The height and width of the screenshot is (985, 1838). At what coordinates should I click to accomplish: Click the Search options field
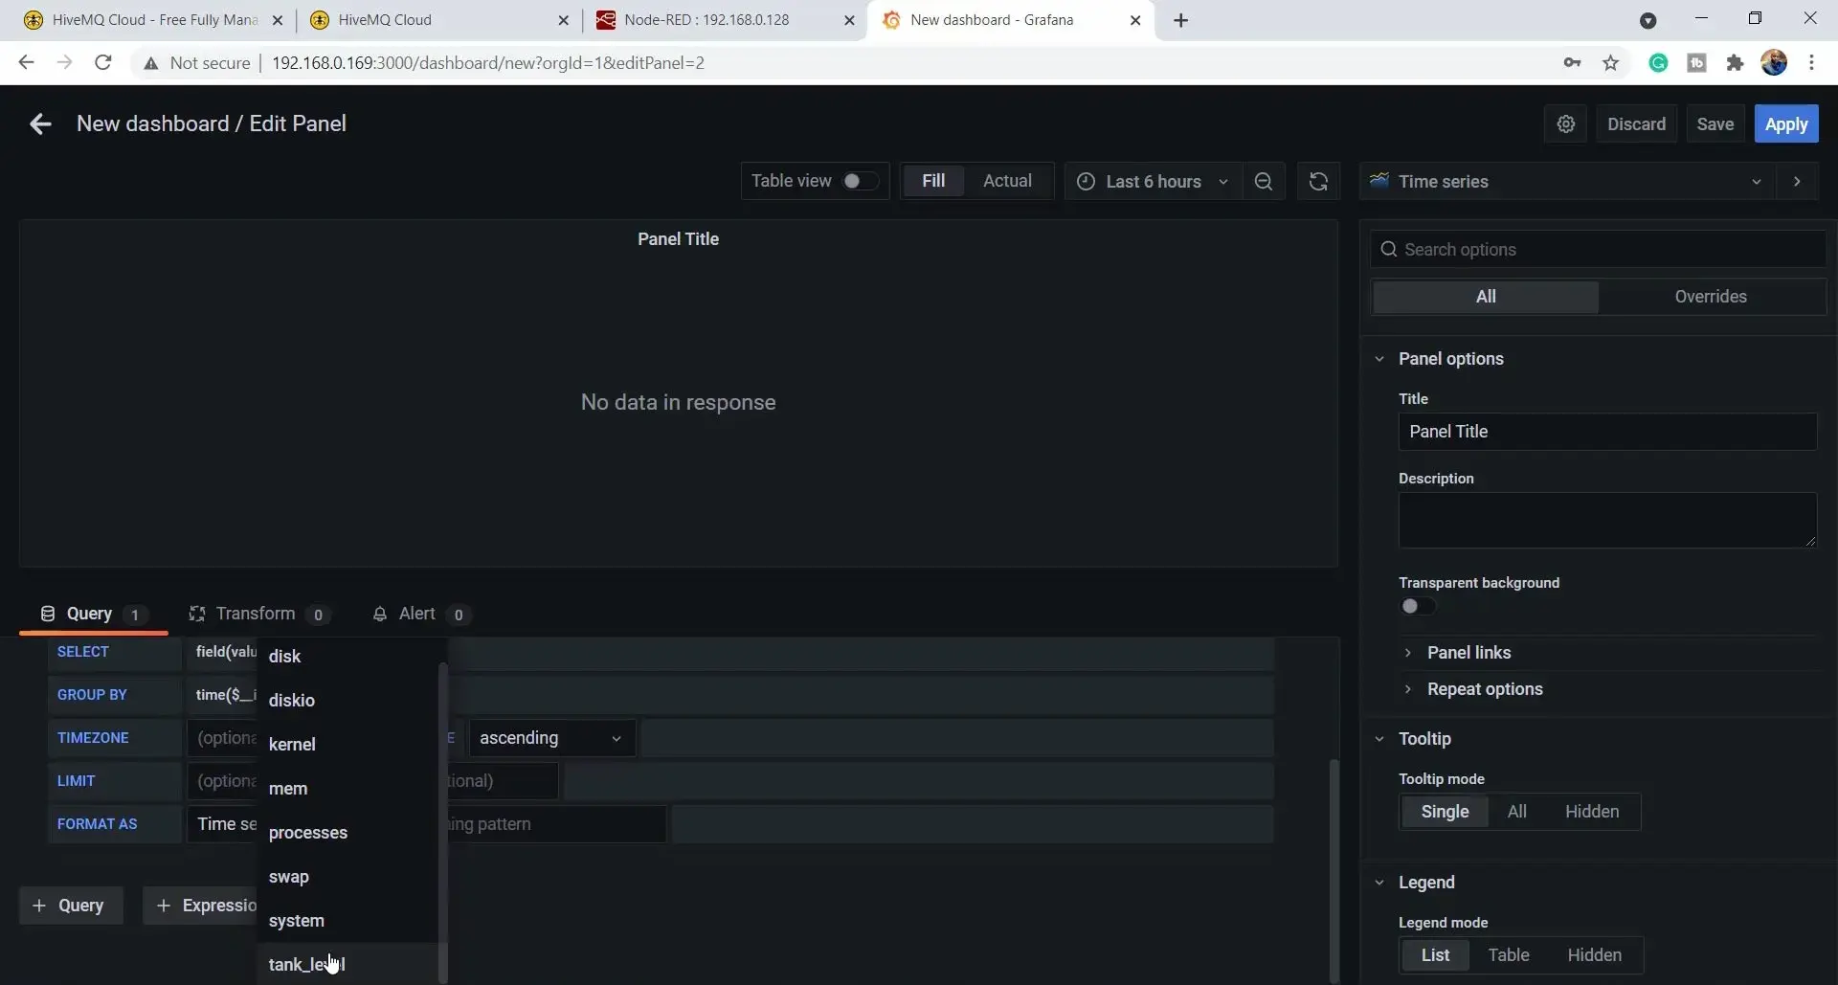(x=1598, y=250)
